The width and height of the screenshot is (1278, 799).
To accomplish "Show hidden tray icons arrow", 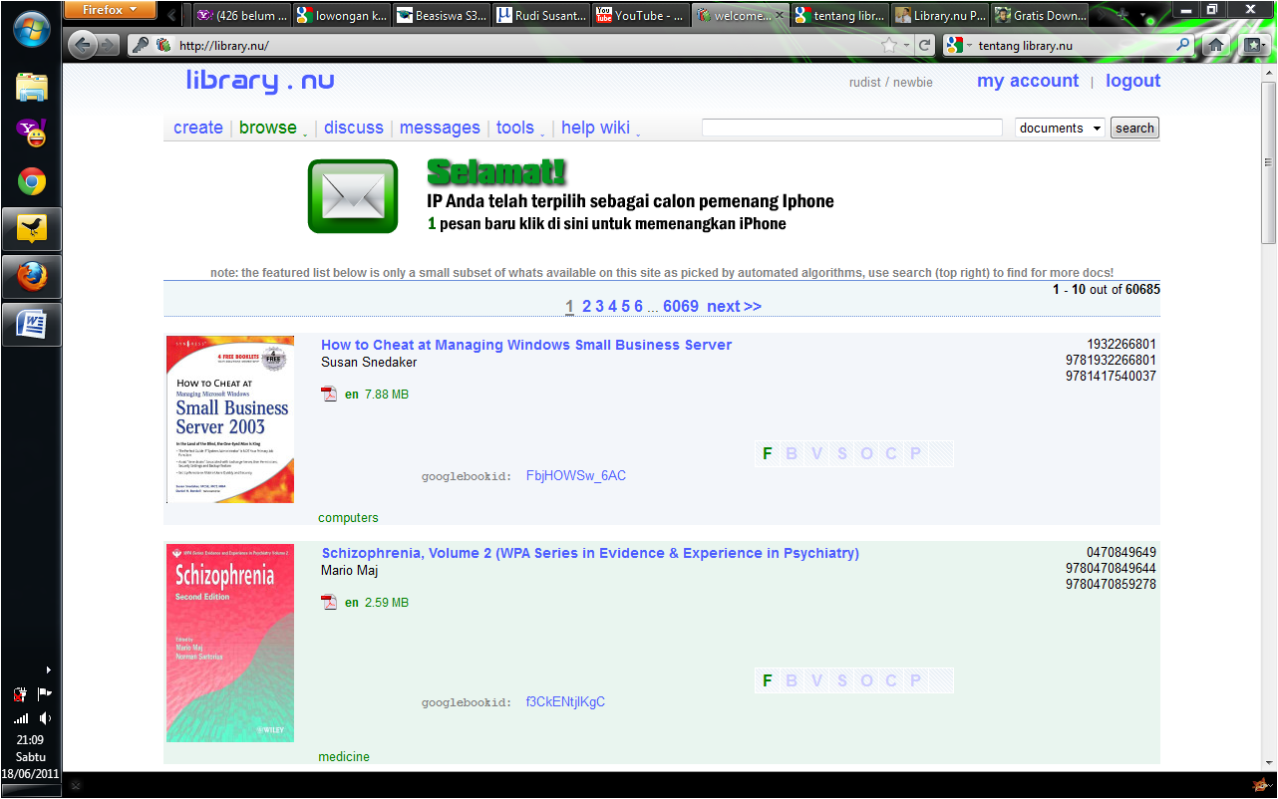I will coord(48,669).
